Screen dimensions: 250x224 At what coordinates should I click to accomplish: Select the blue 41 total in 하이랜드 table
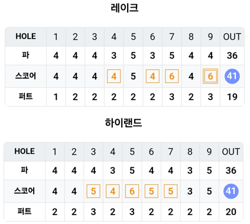pos(231,191)
